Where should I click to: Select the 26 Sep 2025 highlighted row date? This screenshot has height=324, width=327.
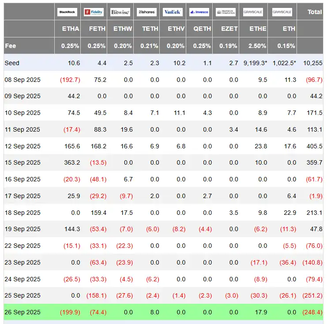pyautogui.click(x=22, y=312)
